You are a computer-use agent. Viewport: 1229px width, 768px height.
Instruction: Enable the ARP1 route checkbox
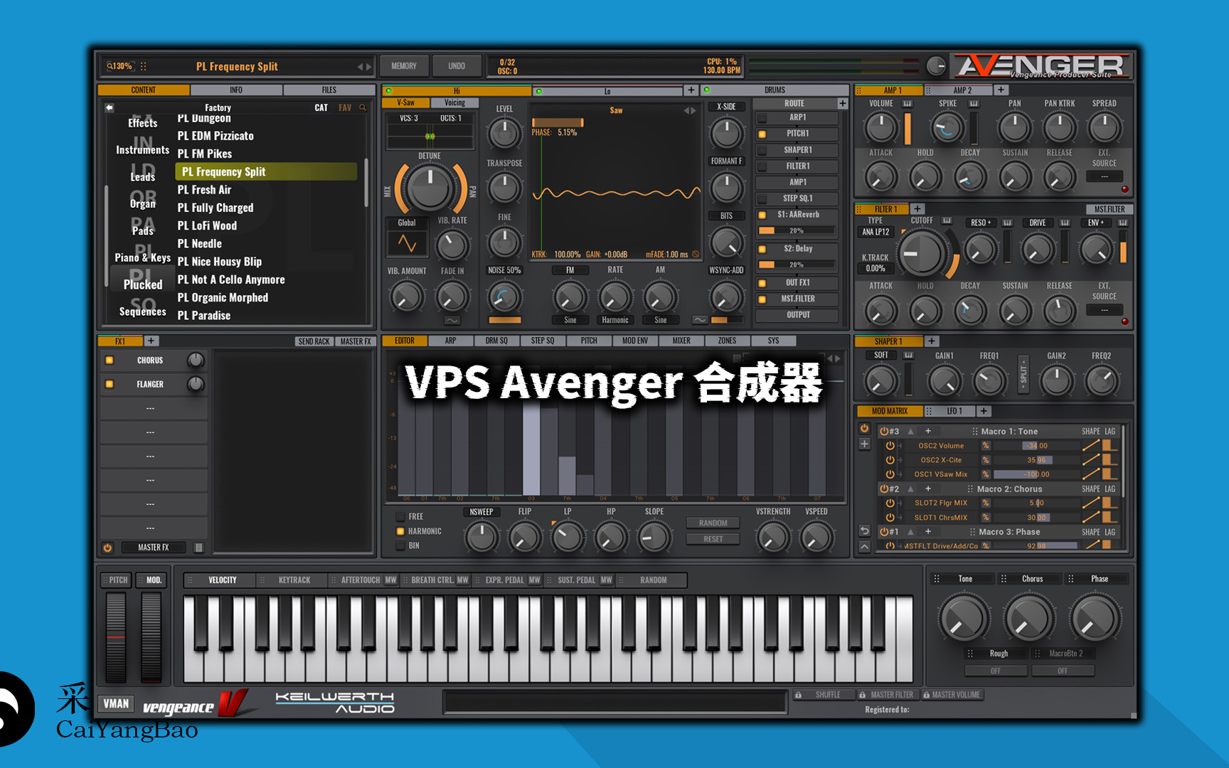[x=762, y=118]
